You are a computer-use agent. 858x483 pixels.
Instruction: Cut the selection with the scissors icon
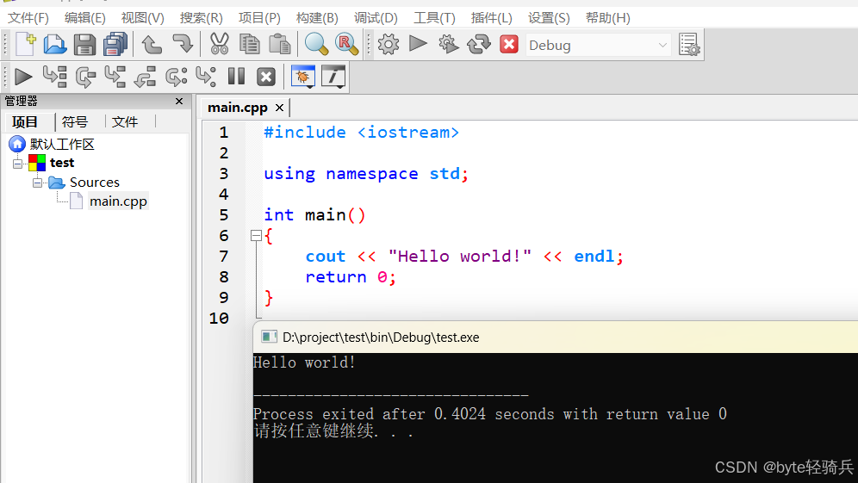[x=219, y=44]
